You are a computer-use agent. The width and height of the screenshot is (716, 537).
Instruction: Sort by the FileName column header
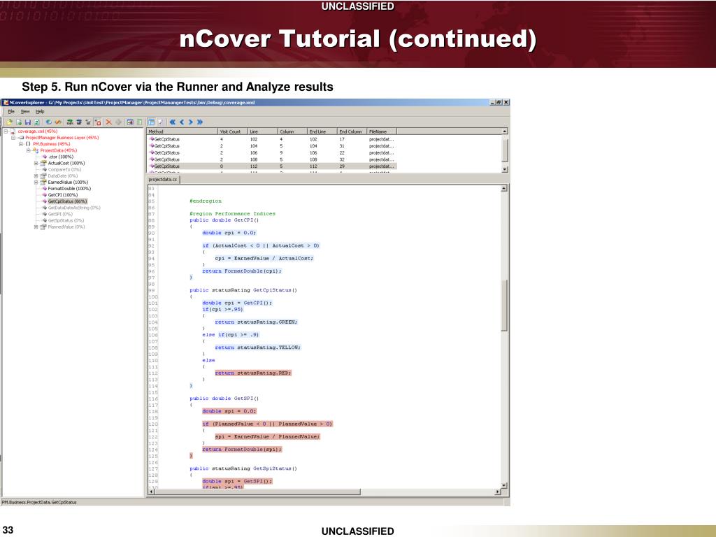point(382,131)
